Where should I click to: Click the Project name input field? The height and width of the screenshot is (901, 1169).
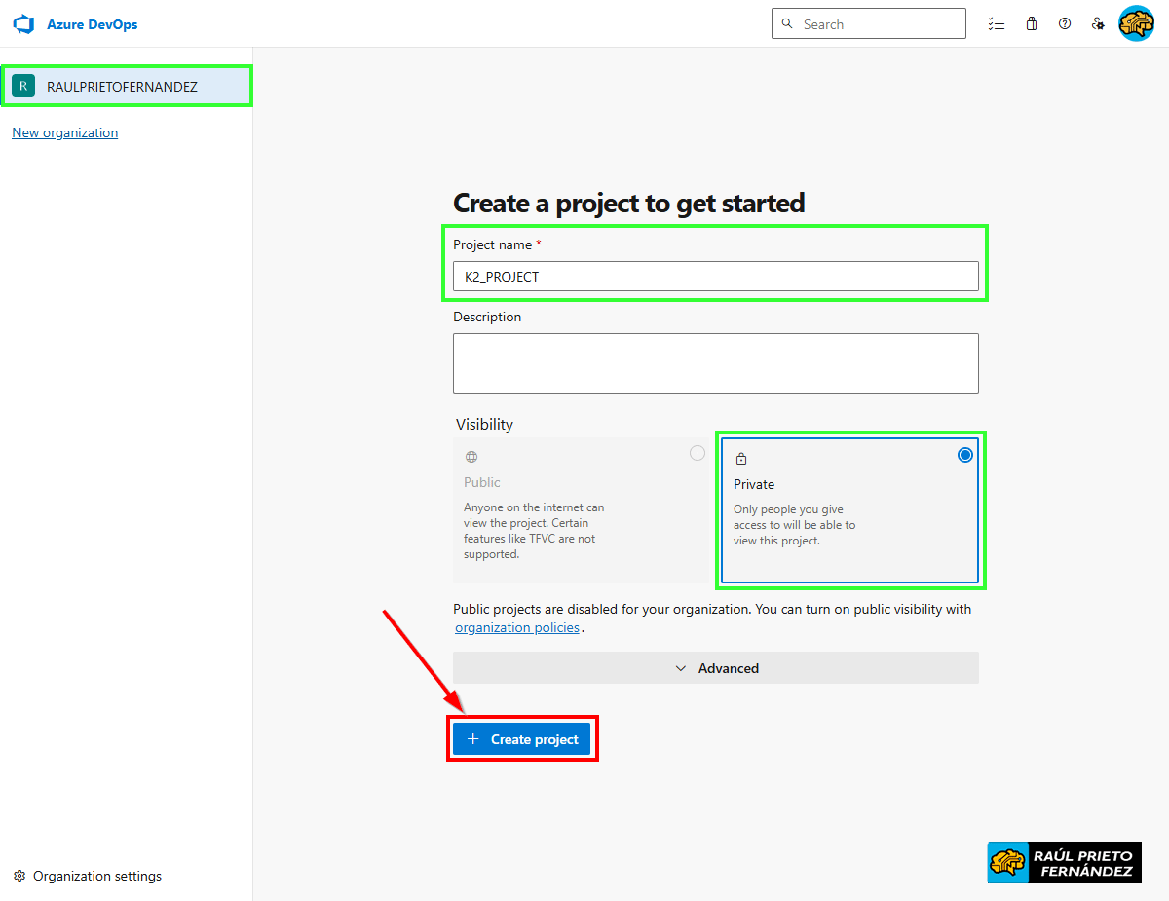point(715,277)
